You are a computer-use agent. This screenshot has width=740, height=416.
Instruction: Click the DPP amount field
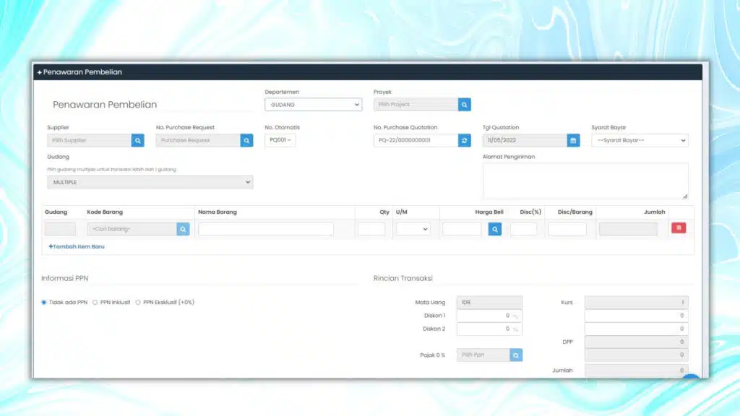[x=637, y=342]
